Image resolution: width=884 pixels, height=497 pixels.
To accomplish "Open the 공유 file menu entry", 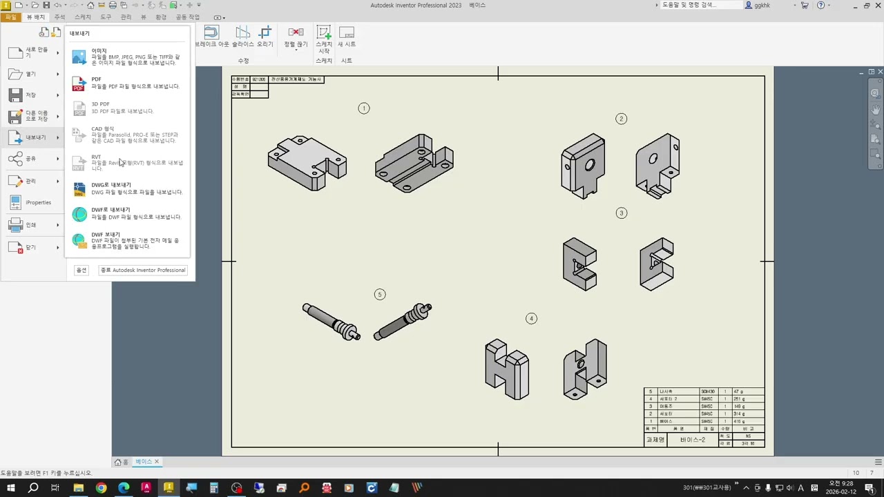I will pos(32,159).
